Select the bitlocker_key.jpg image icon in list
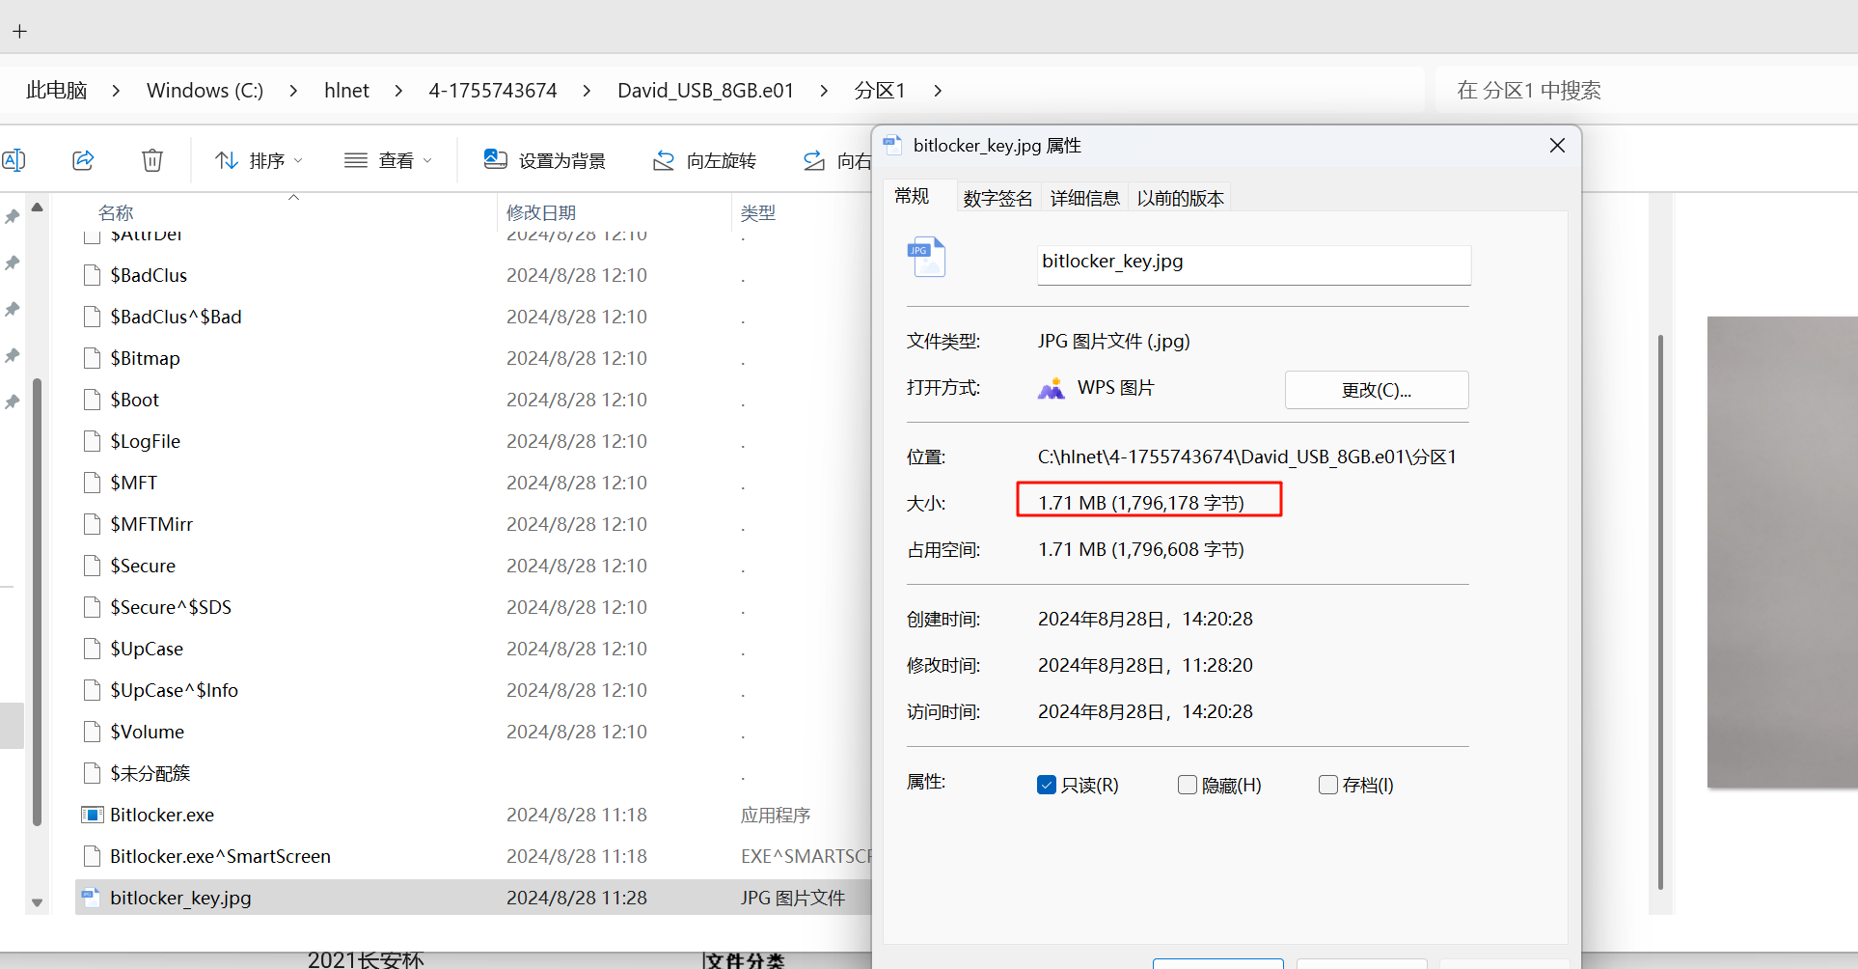Viewport: 1858px width, 969px height. 92,898
